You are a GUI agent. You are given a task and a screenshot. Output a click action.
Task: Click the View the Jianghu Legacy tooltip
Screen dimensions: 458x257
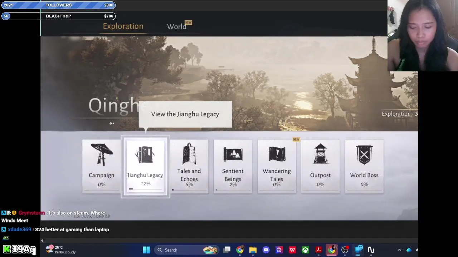[x=185, y=114]
